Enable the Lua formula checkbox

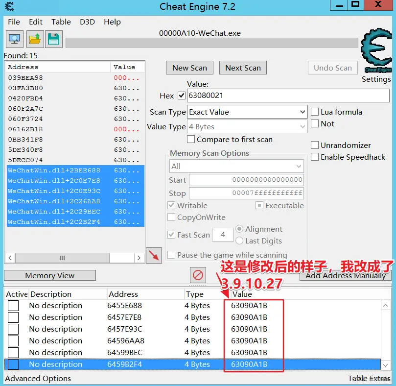coord(315,112)
